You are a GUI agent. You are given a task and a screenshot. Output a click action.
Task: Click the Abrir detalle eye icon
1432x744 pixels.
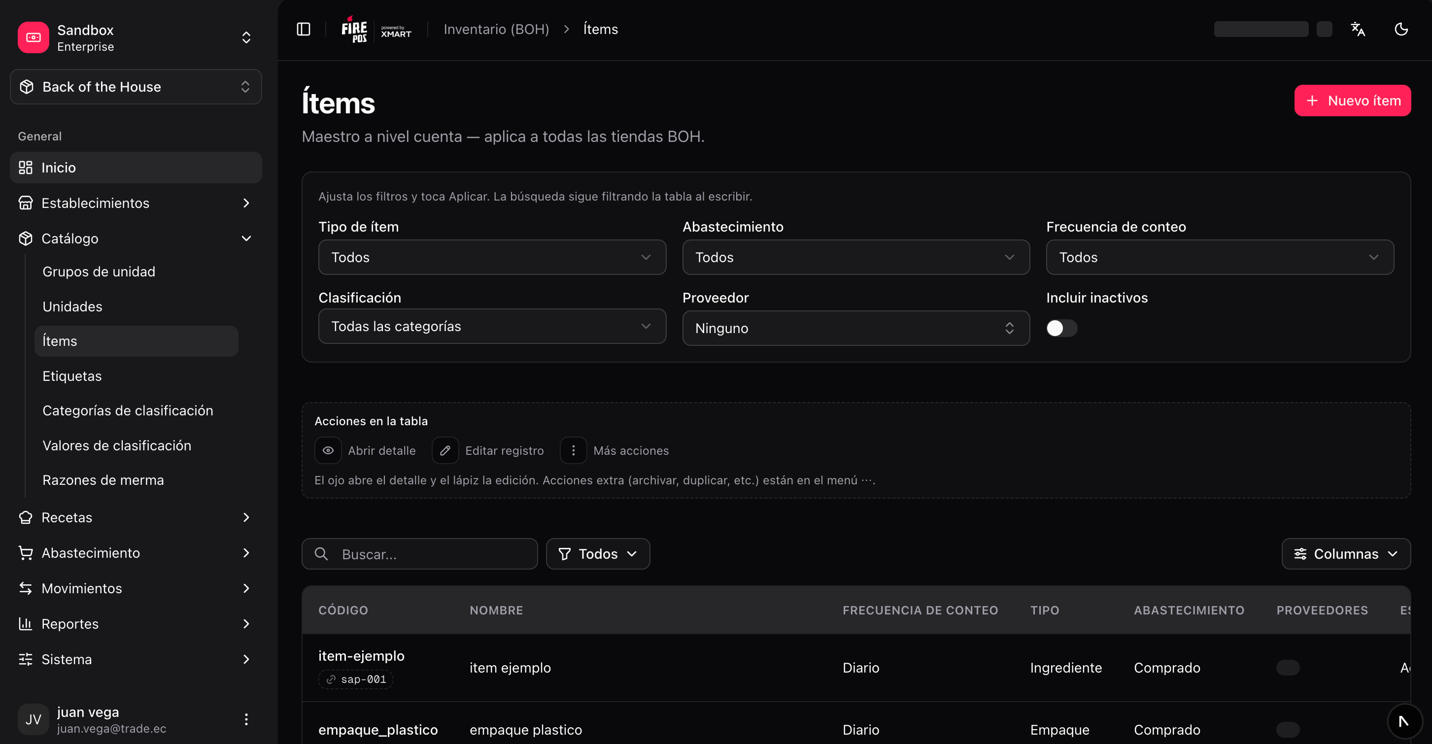tap(328, 450)
